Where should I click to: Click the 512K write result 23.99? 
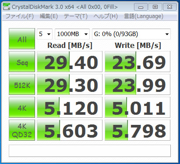point(138,84)
